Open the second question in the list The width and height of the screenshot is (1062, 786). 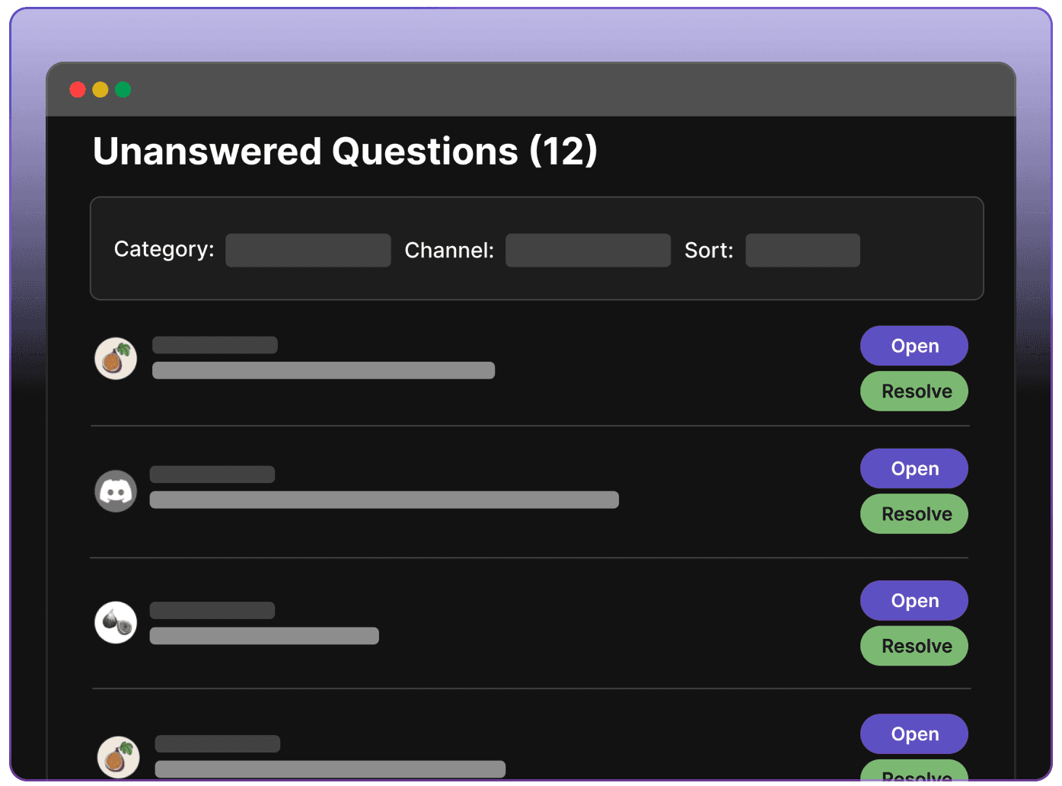point(914,468)
